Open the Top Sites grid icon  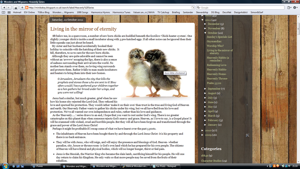[x=9, y=12]
